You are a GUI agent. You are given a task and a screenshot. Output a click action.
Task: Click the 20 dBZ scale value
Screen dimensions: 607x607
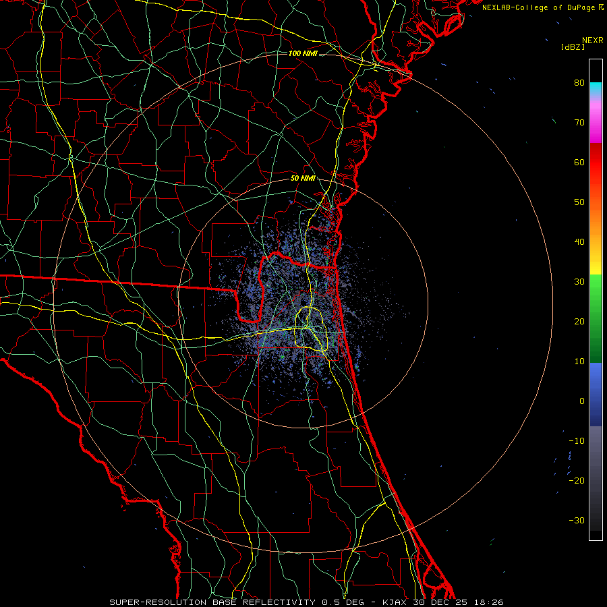(x=579, y=322)
